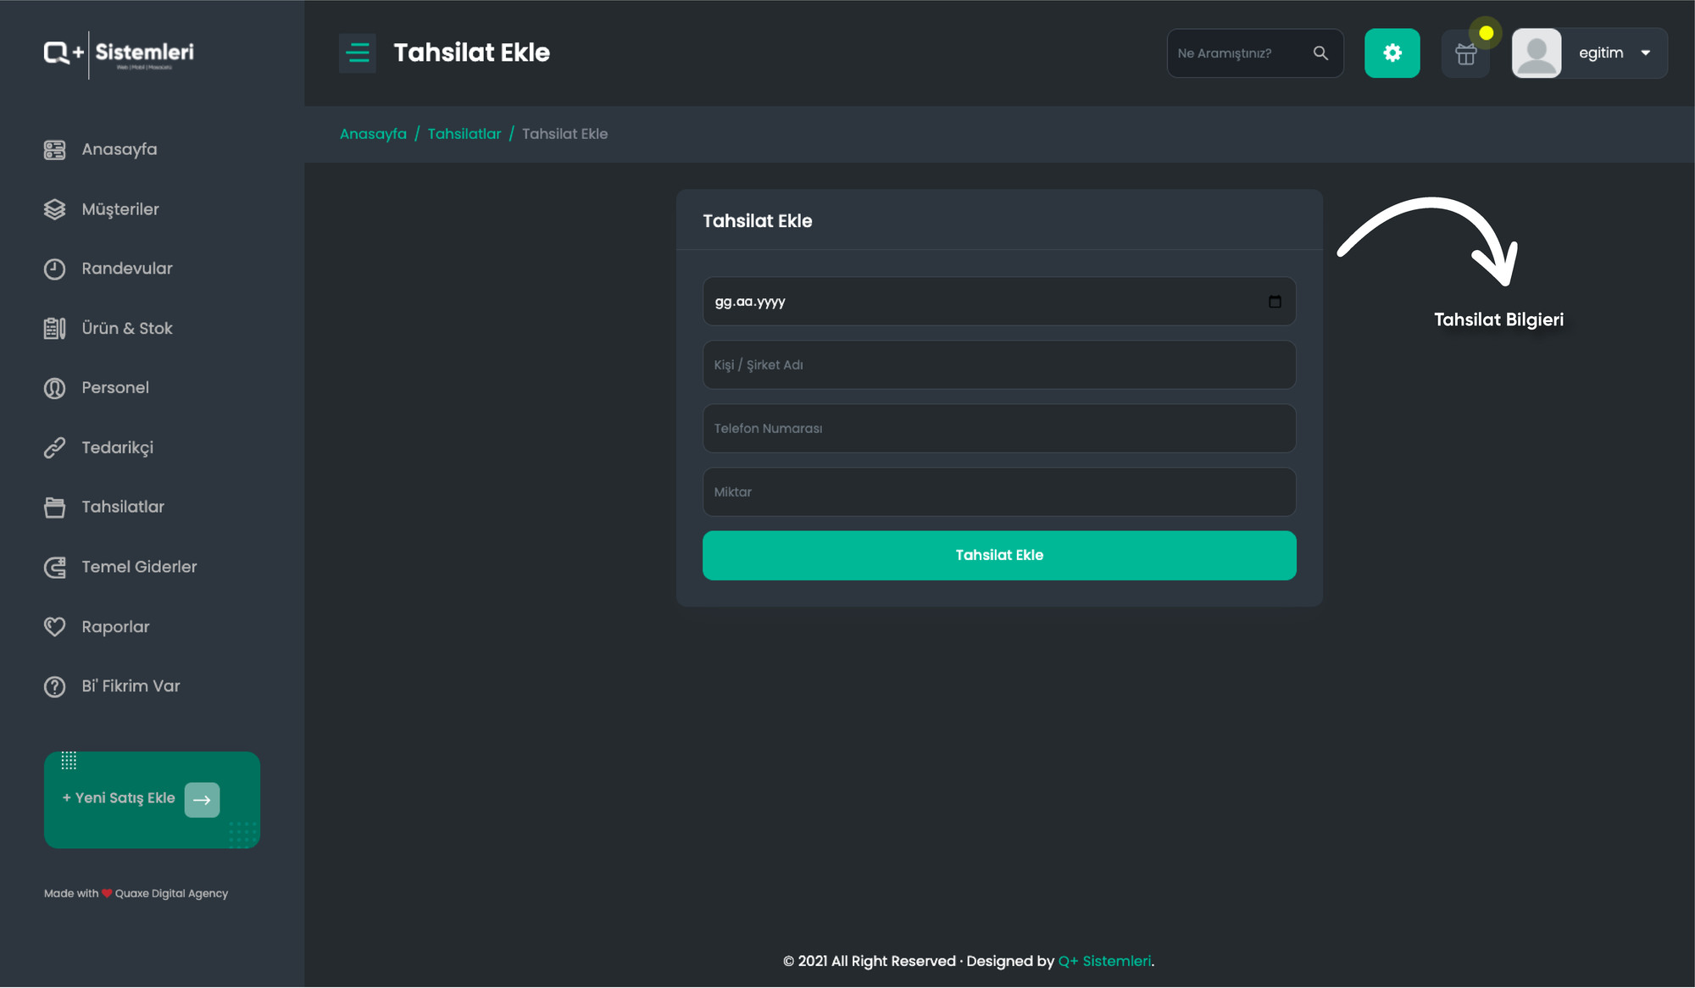The height and width of the screenshot is (988, 1695).
Task: Click the Temel Giderler icon in the sidebar
Action: coord(54,567)
